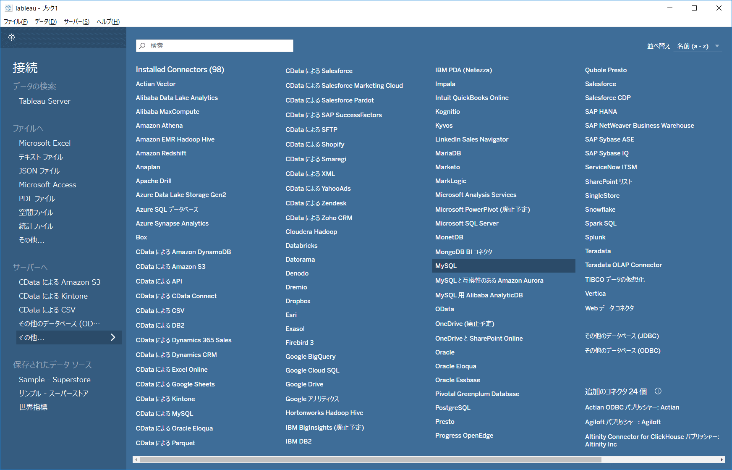This screenshot has width=732, height=470.
Task: Select テキスト ファイル connection
Action: 41,157
